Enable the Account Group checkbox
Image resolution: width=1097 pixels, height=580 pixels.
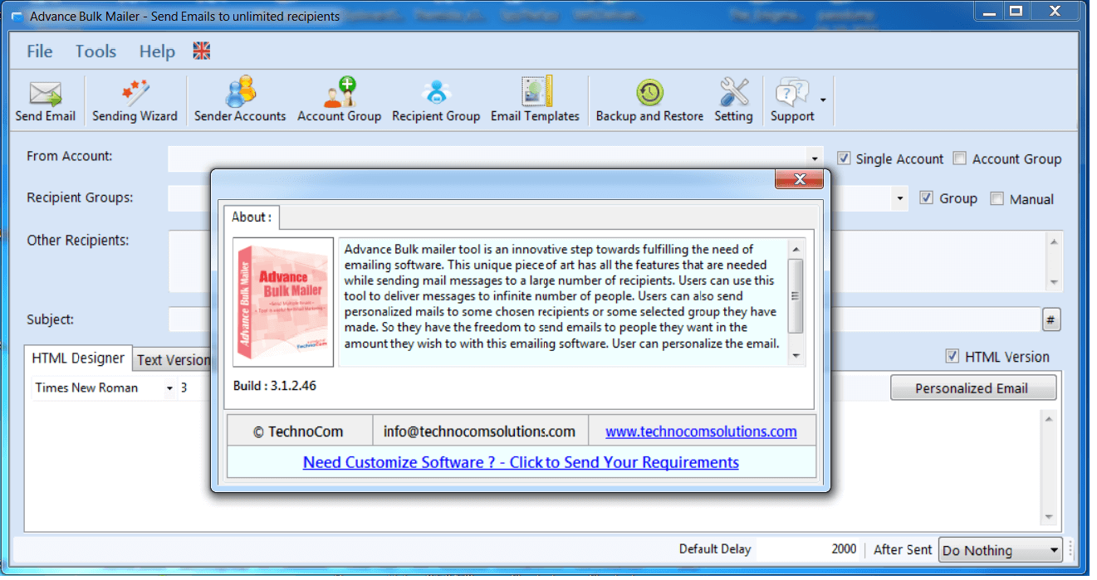(x=960, y=158)
